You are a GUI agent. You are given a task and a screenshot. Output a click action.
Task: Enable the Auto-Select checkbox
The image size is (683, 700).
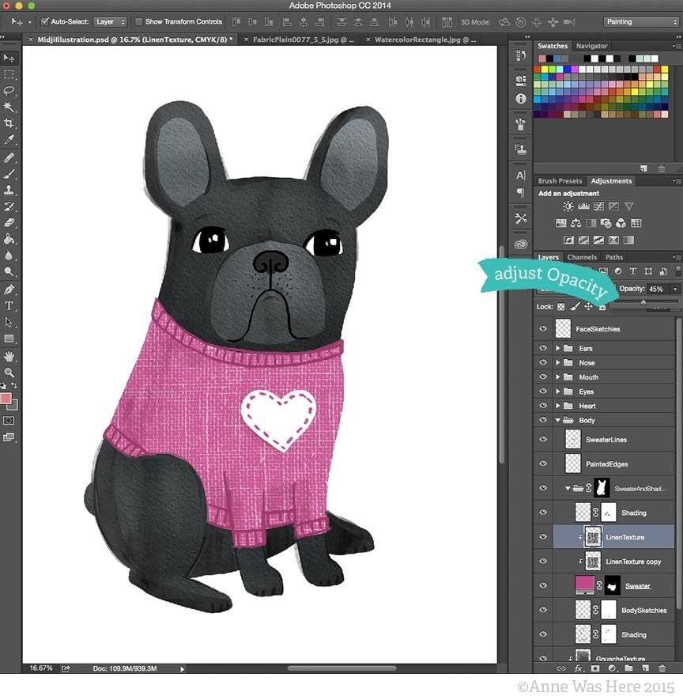44,21
